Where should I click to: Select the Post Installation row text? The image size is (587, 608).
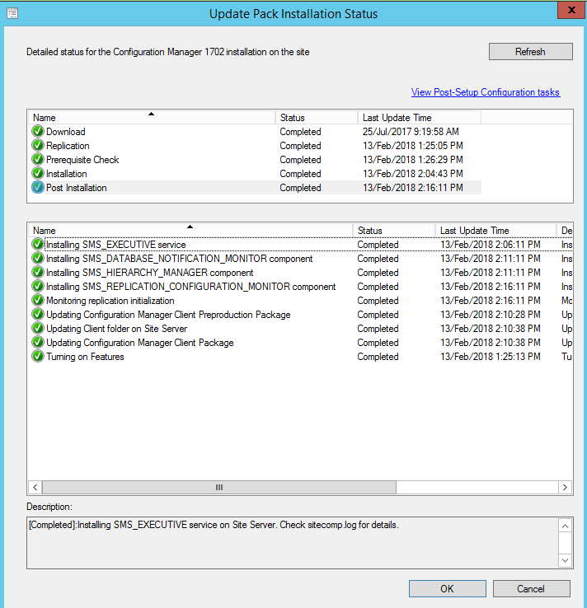[x=77, y=188]
